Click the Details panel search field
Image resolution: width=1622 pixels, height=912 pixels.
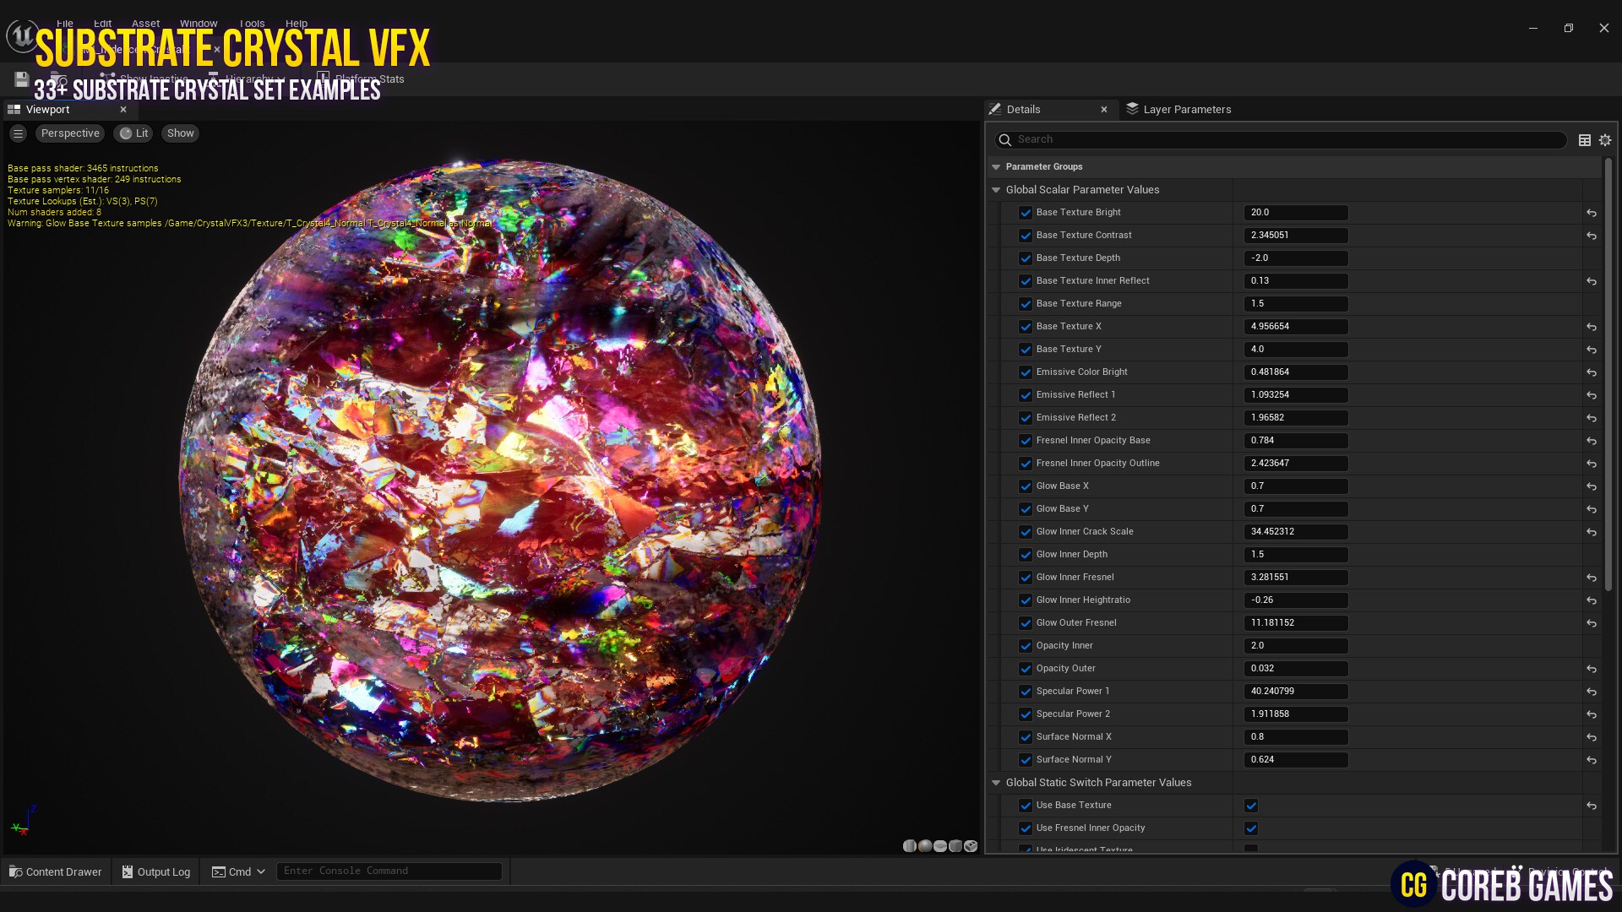1267,139
